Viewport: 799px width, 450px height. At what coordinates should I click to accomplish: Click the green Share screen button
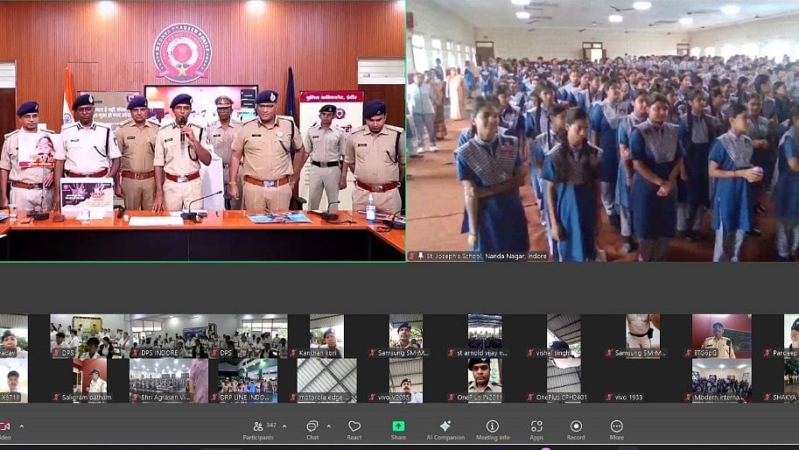(398, 429)
